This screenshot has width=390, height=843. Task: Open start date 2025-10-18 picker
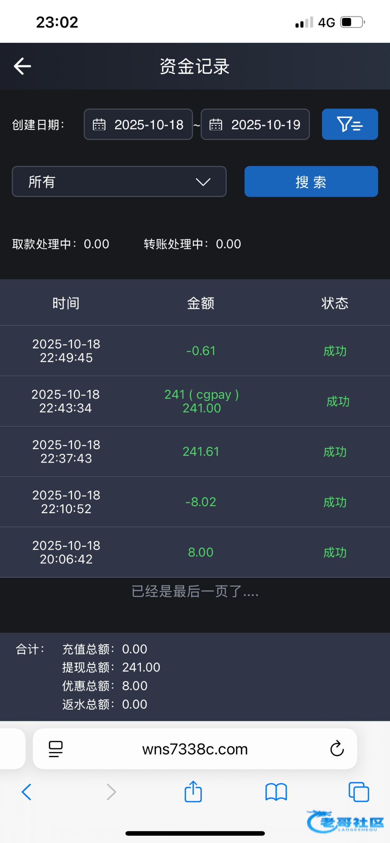(149, 125)
